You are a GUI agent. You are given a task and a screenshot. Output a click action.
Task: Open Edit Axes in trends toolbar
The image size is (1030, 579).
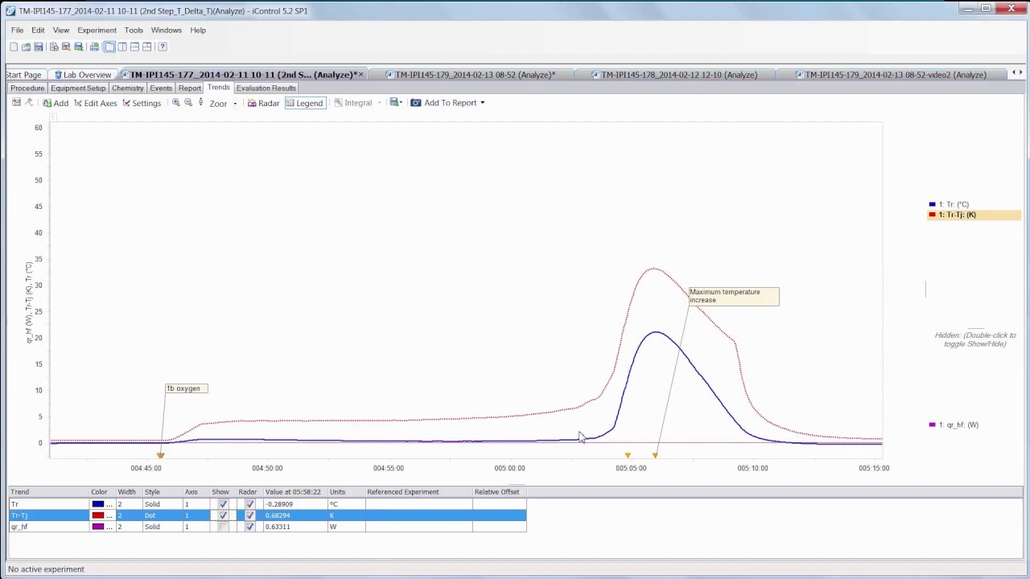[x=95, y=103]
